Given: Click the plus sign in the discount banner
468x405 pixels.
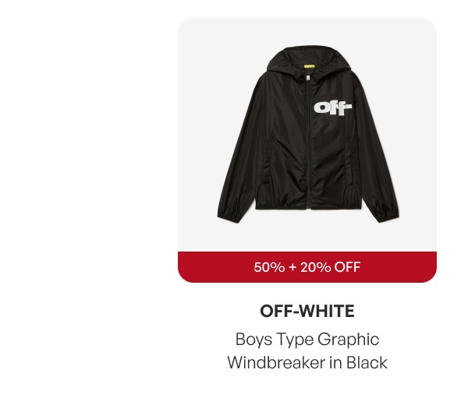Looking at the screenshot, I should click(x=292, y=267).
